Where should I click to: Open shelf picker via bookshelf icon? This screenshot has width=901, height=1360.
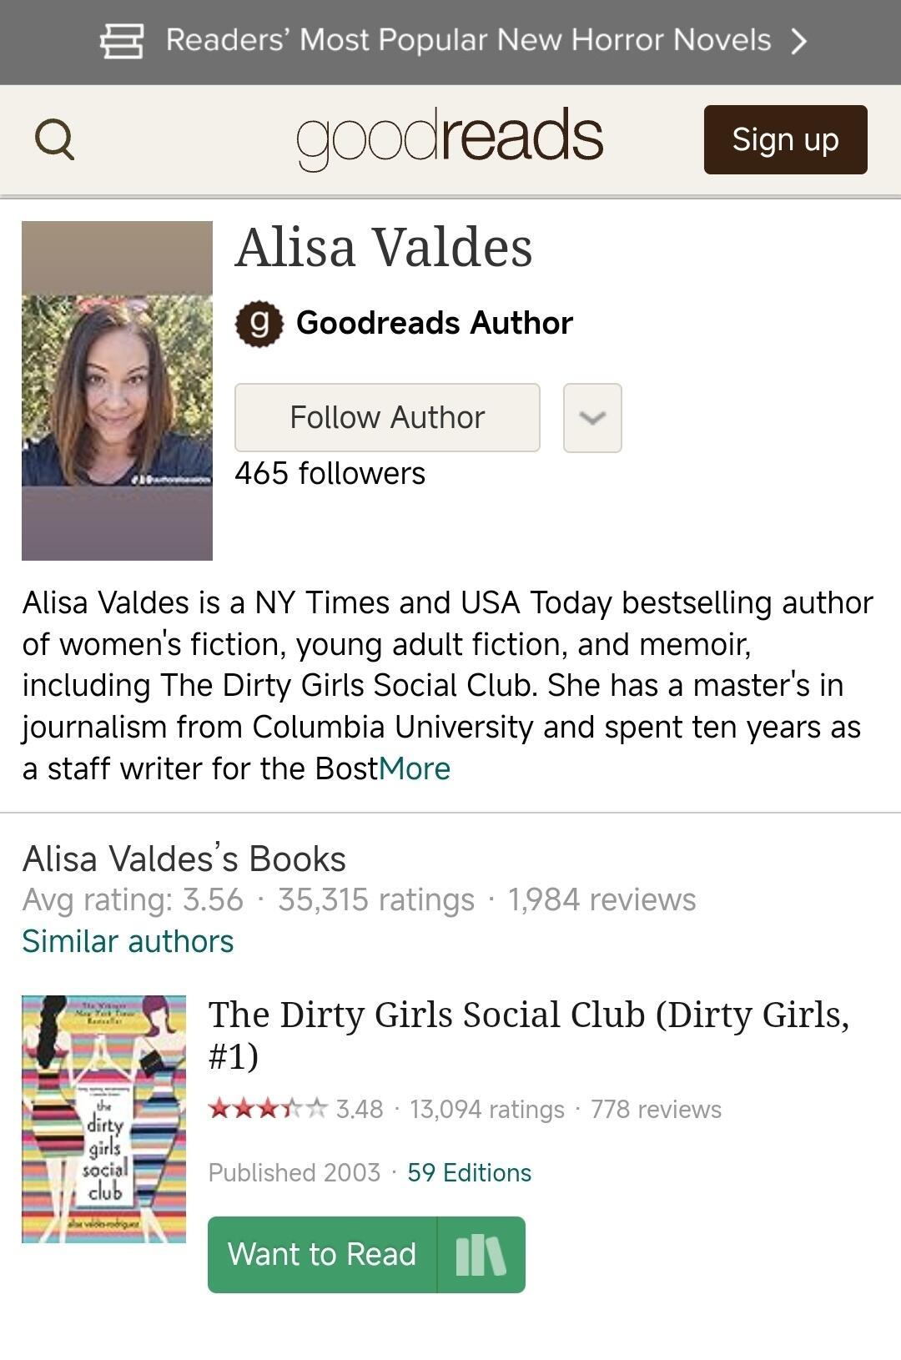pos(481,1255)
